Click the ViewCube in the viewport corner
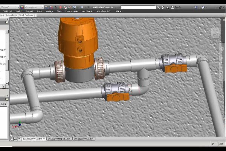This screenshot has height=151, width=226. pyautogui.click(x=215, y=34)
